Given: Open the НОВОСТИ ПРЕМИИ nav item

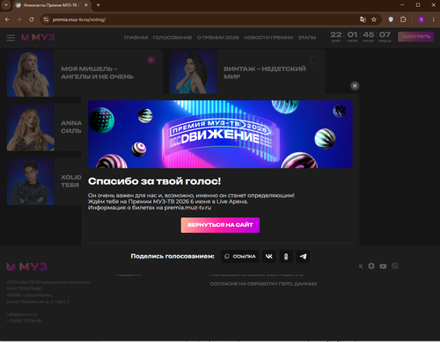Looking at the screenshot, I should (x=268, y=38).
